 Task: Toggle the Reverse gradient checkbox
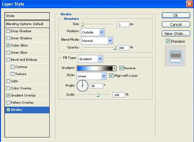[x=121, y=68]
